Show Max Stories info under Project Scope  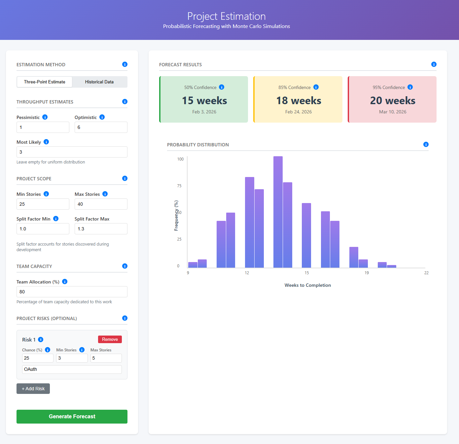[105, 194]
